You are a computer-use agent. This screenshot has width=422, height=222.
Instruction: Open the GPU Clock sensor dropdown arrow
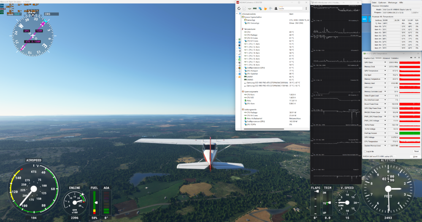point(385,62)
